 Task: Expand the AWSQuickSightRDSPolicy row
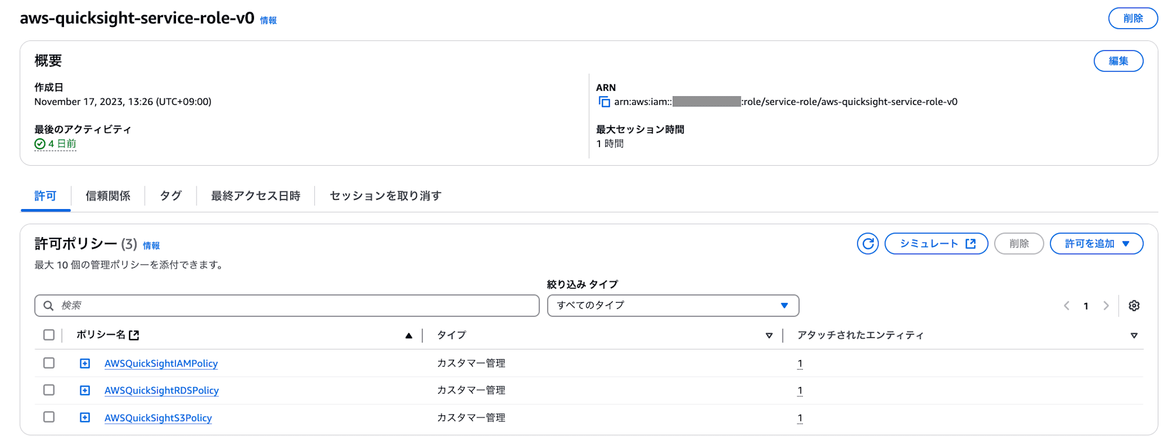click(85, 391)
